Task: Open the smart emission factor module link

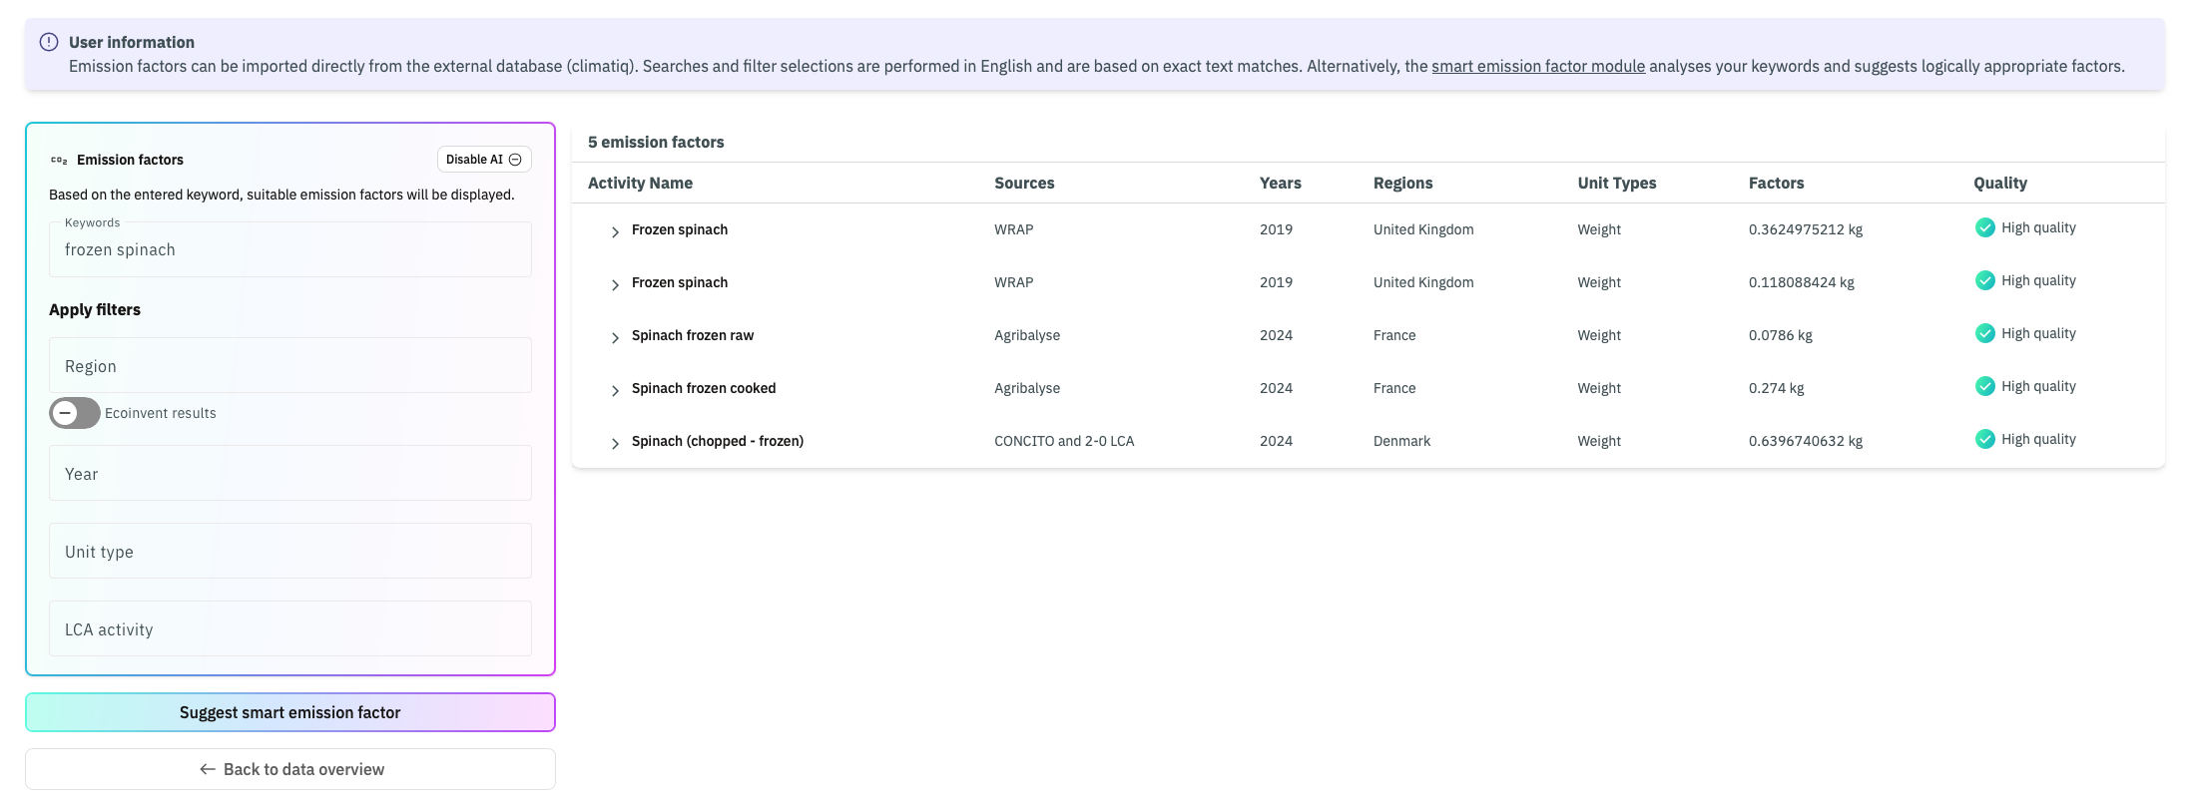Action: tap(1537, 66)
